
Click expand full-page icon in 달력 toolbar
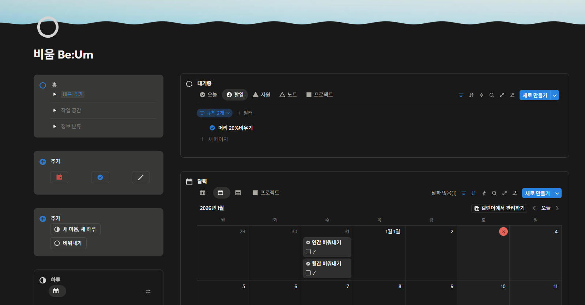pos(505,193)
